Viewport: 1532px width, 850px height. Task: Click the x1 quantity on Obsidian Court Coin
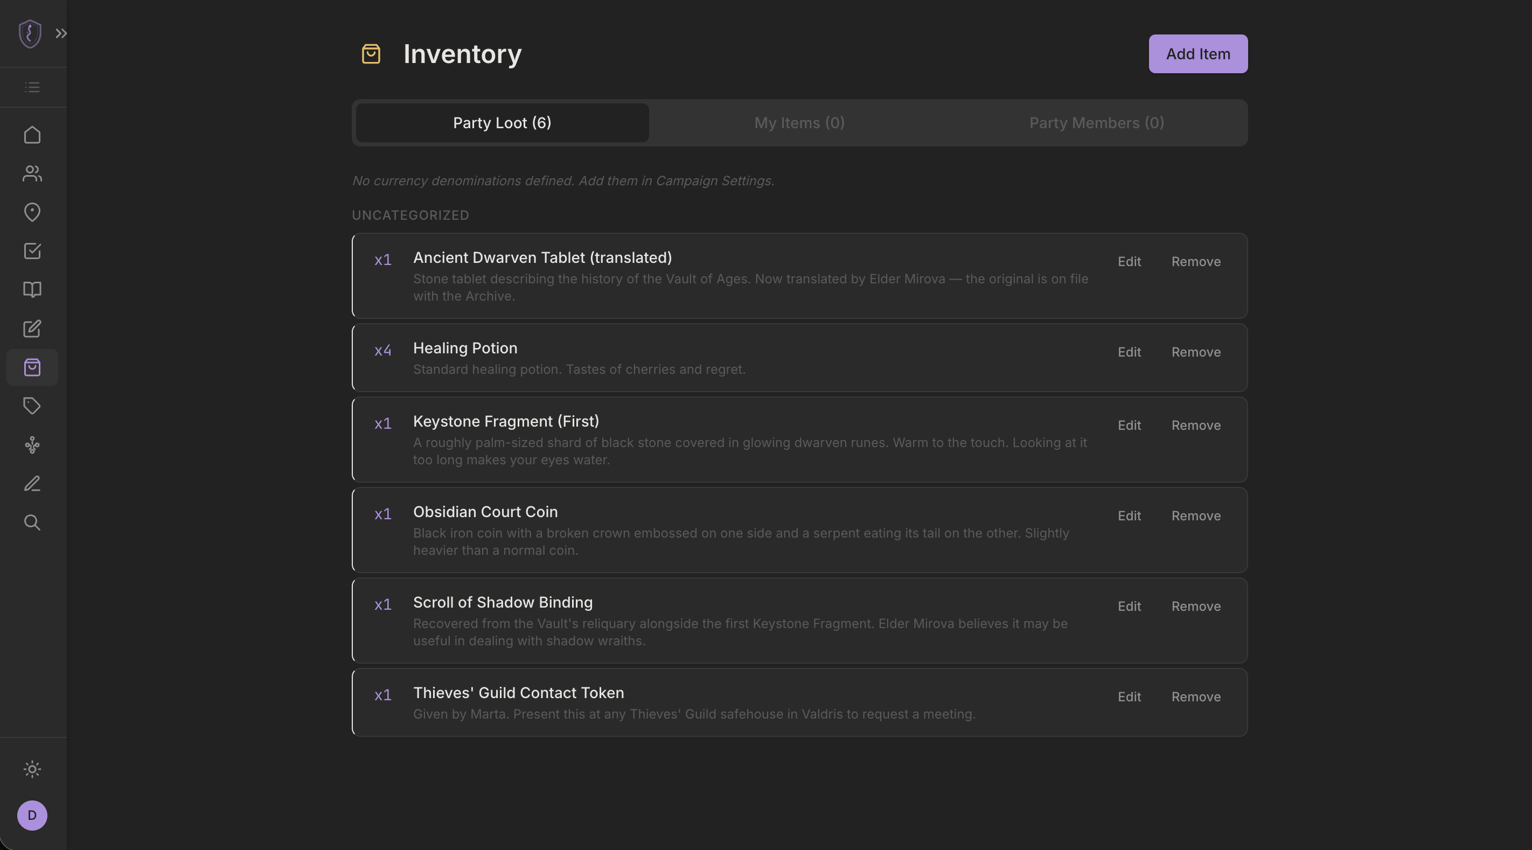tap(382, 514)
